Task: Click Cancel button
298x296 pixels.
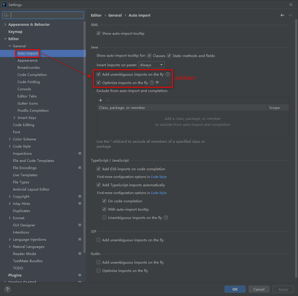Action: [x=259, y=289]
